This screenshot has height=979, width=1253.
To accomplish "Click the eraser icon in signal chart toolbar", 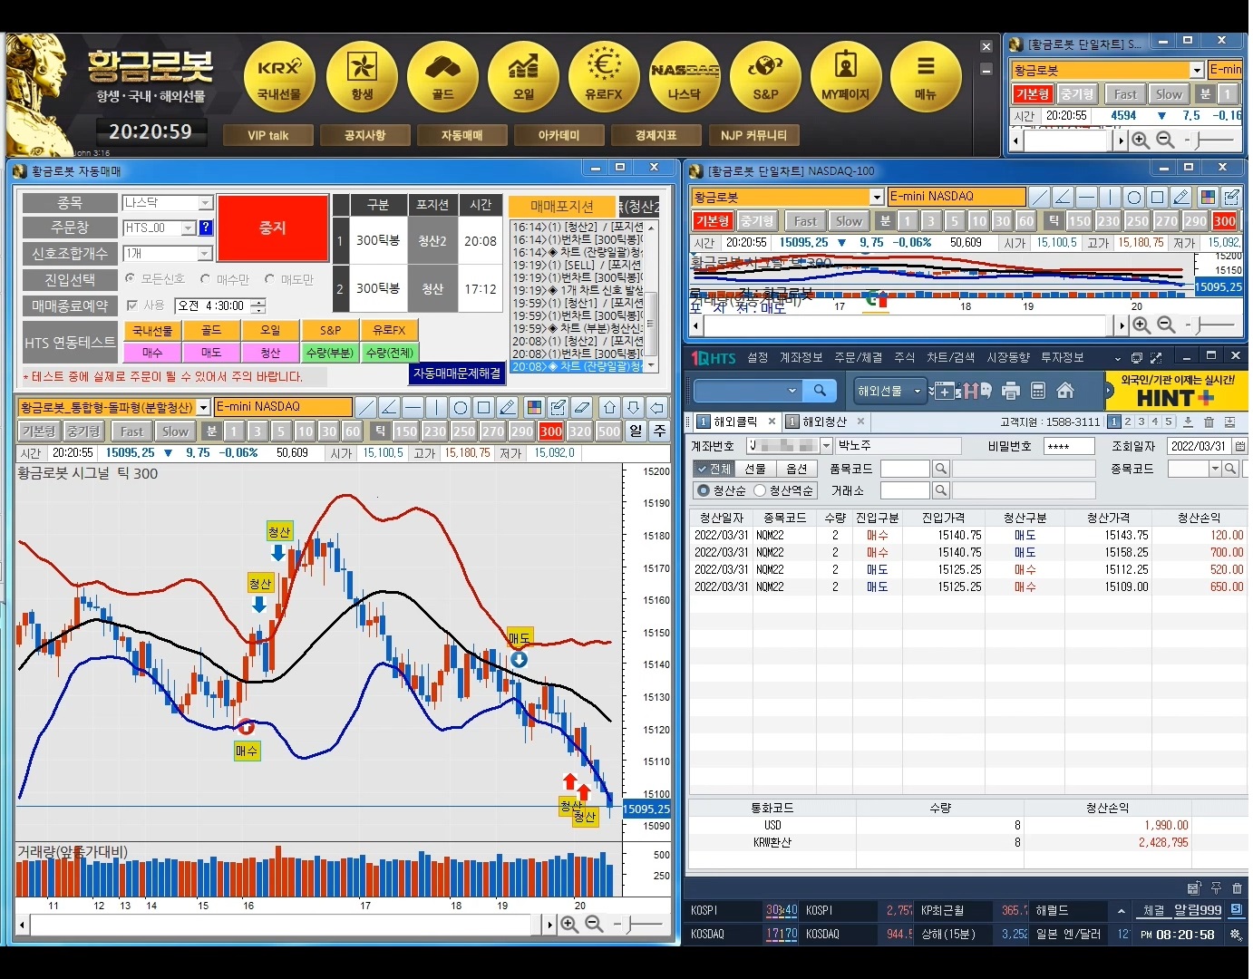I will click(583, 407).
